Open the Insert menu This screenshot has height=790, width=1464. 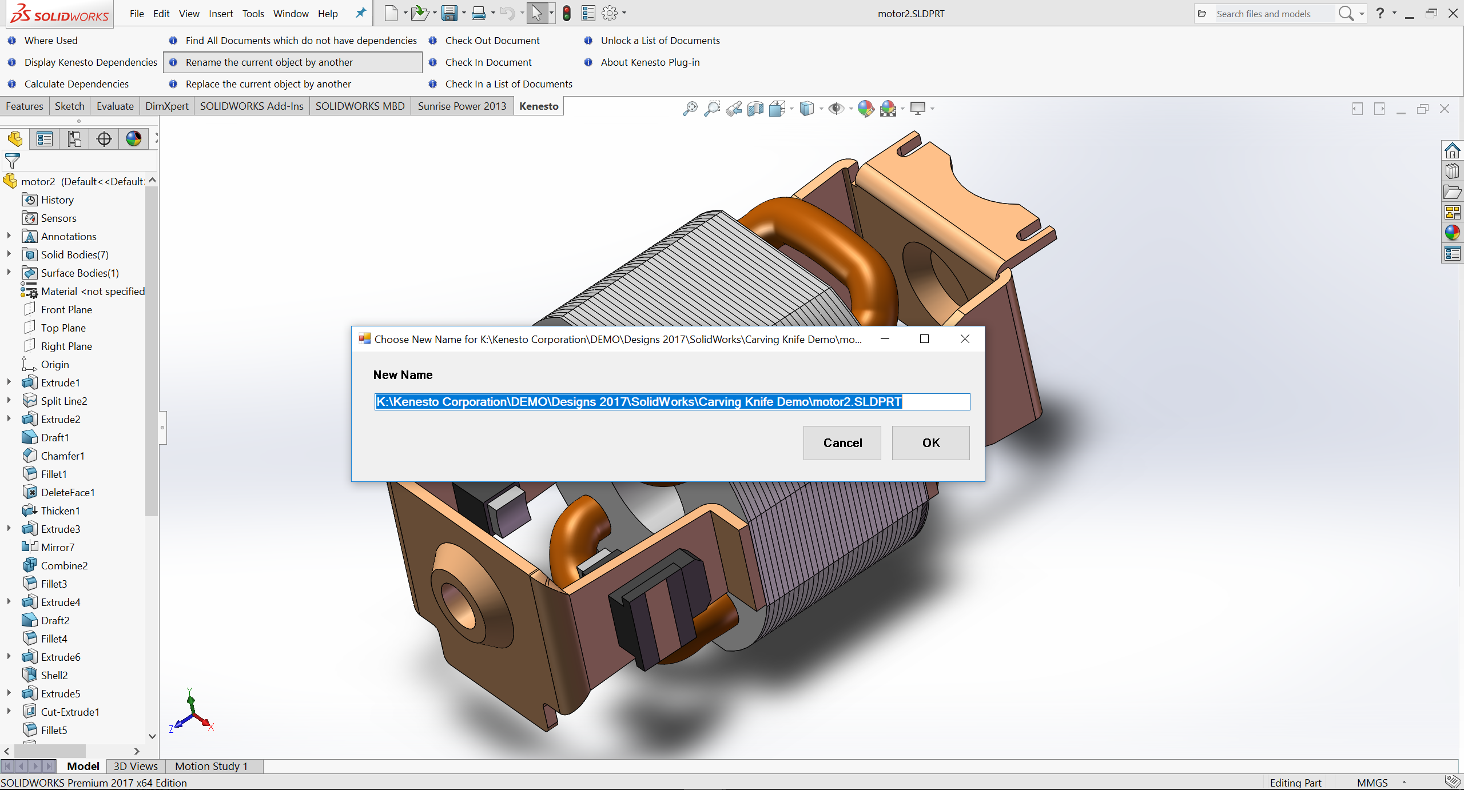[221, 13]
